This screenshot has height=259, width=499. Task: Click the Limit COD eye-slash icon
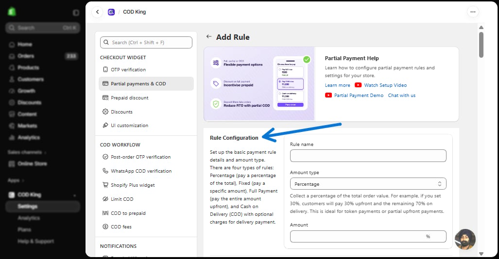[x=105, y=199]
